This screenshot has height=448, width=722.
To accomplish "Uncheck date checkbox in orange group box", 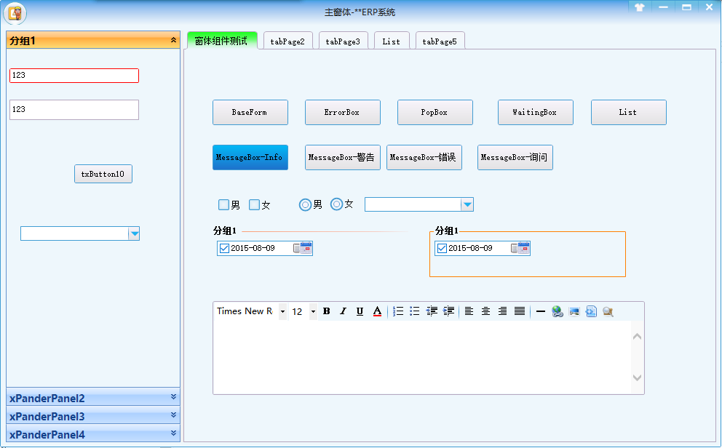I will [442, 249].
